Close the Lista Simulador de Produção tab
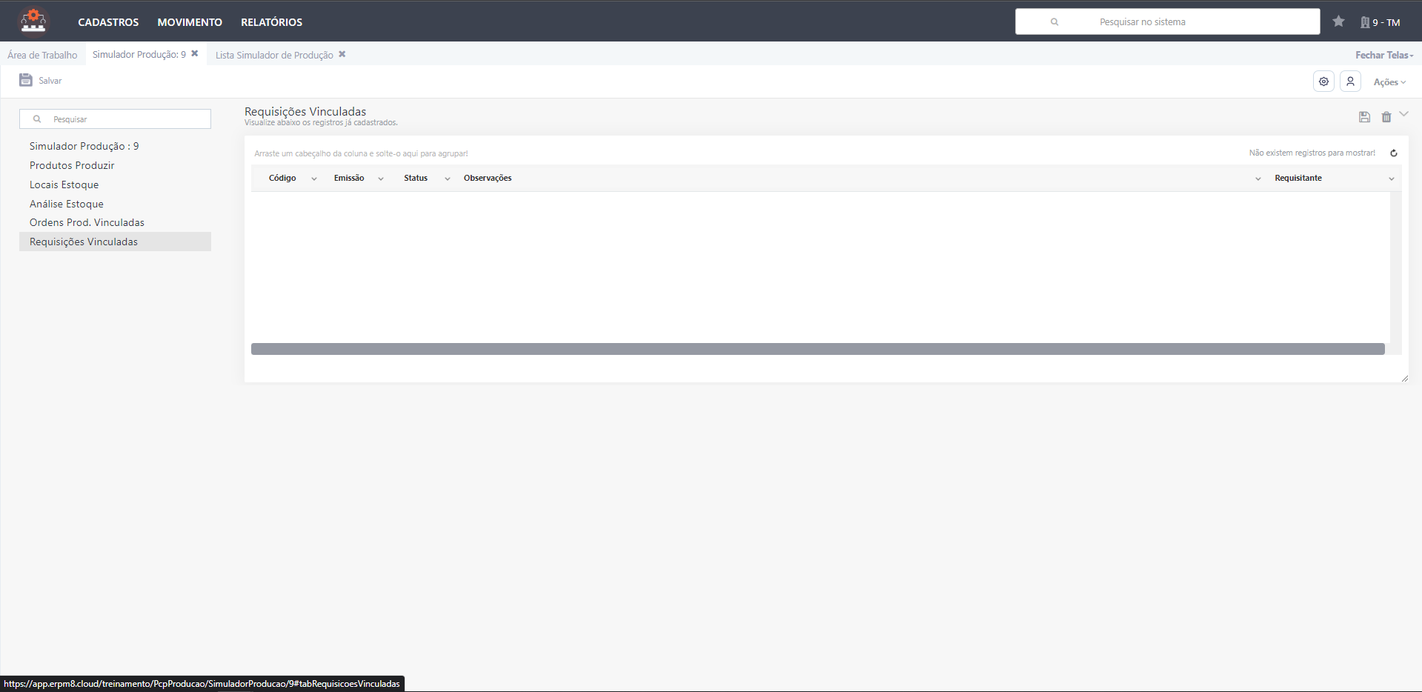 342,54
